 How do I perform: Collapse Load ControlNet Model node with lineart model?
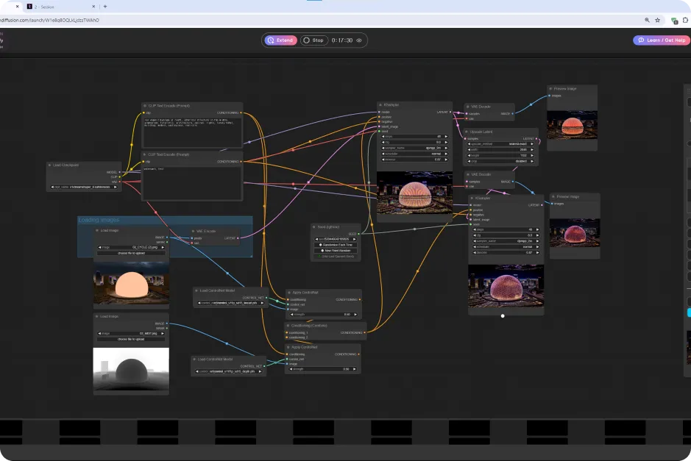click(196, 290)
